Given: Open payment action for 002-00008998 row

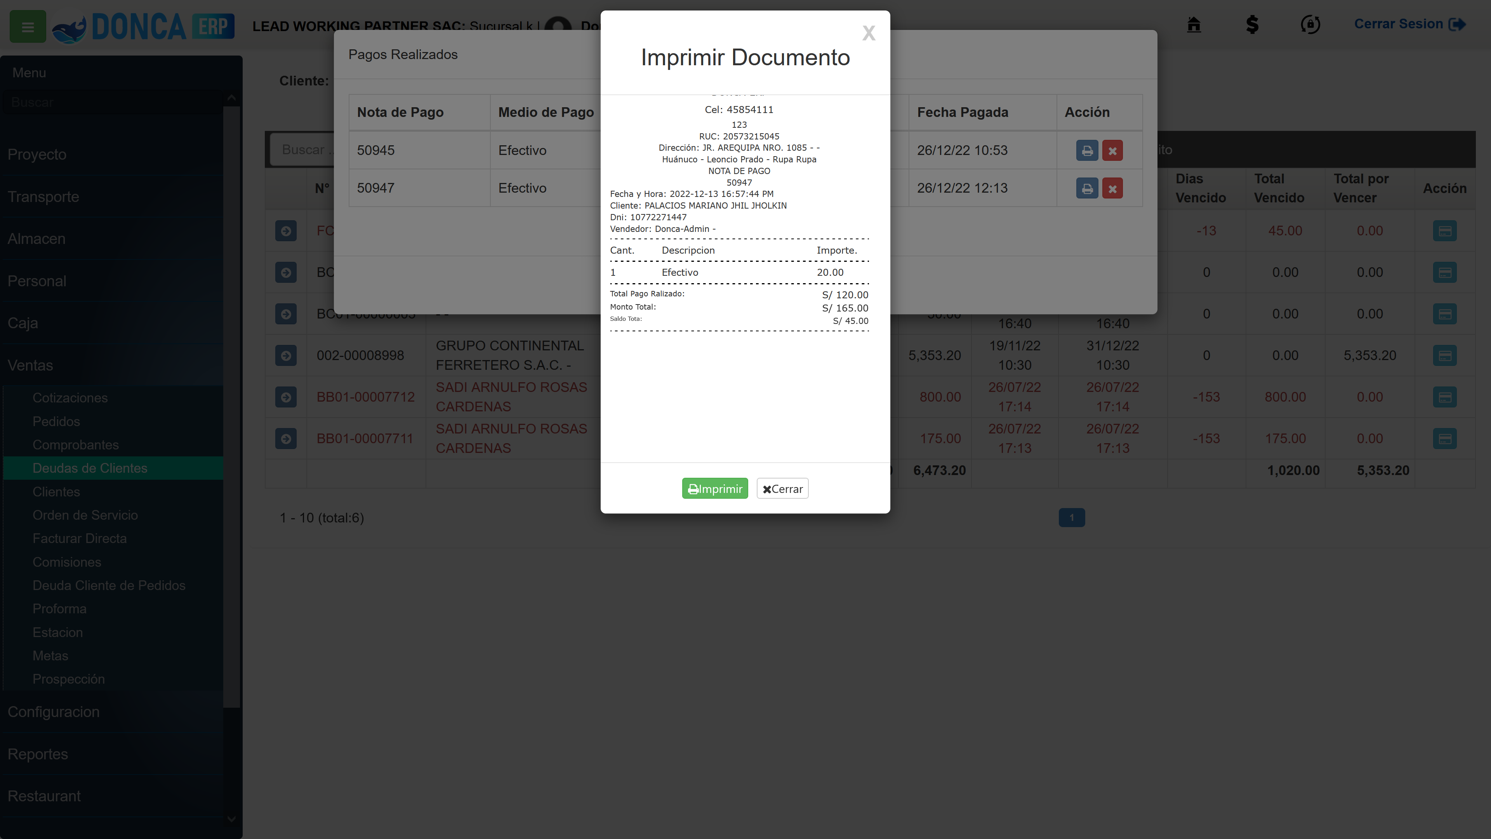Looking at the screenshot, I should coord(1445,355).
